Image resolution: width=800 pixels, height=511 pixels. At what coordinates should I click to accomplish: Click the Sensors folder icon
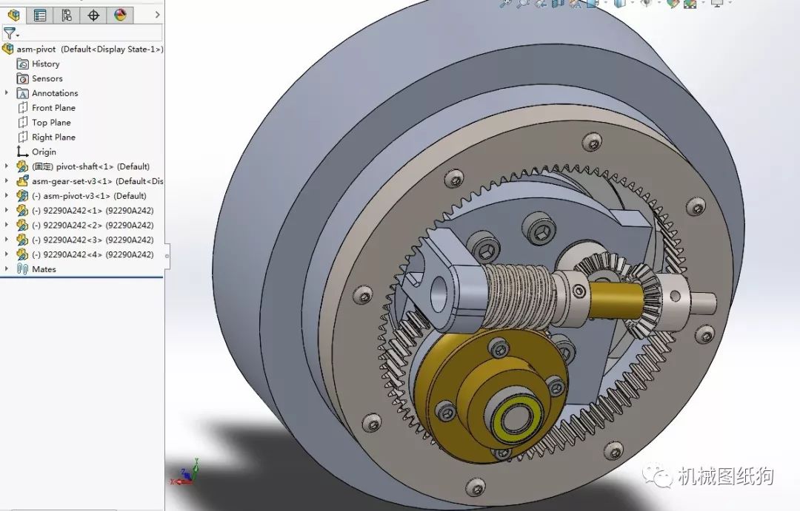[22, 78]
